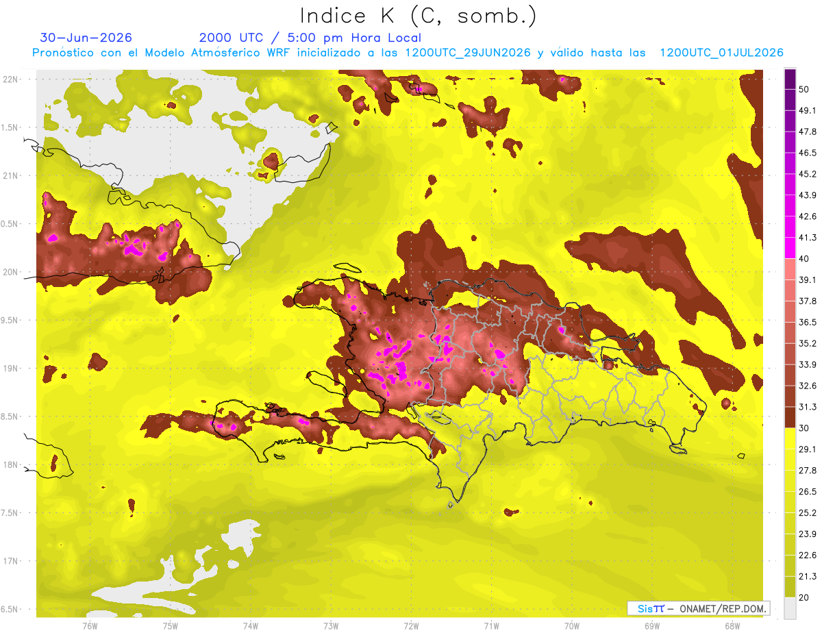This screenshot has width=822, height=635.
Task: Click the colorbar value "25.2"
Action: click(x=808, y=513)
